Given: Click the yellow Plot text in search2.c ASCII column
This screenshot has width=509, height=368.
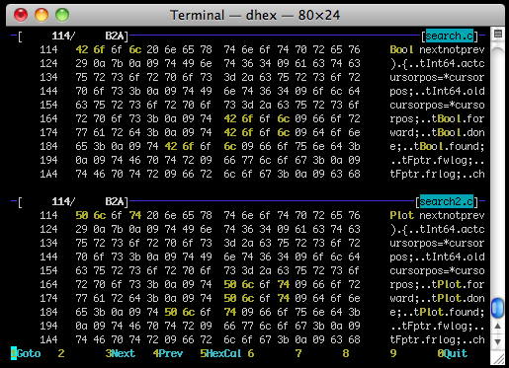Looking at the screenshot, I should tap(401, 215).
